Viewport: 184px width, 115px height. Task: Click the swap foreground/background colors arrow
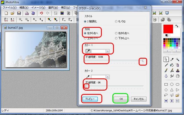[177, 26]
